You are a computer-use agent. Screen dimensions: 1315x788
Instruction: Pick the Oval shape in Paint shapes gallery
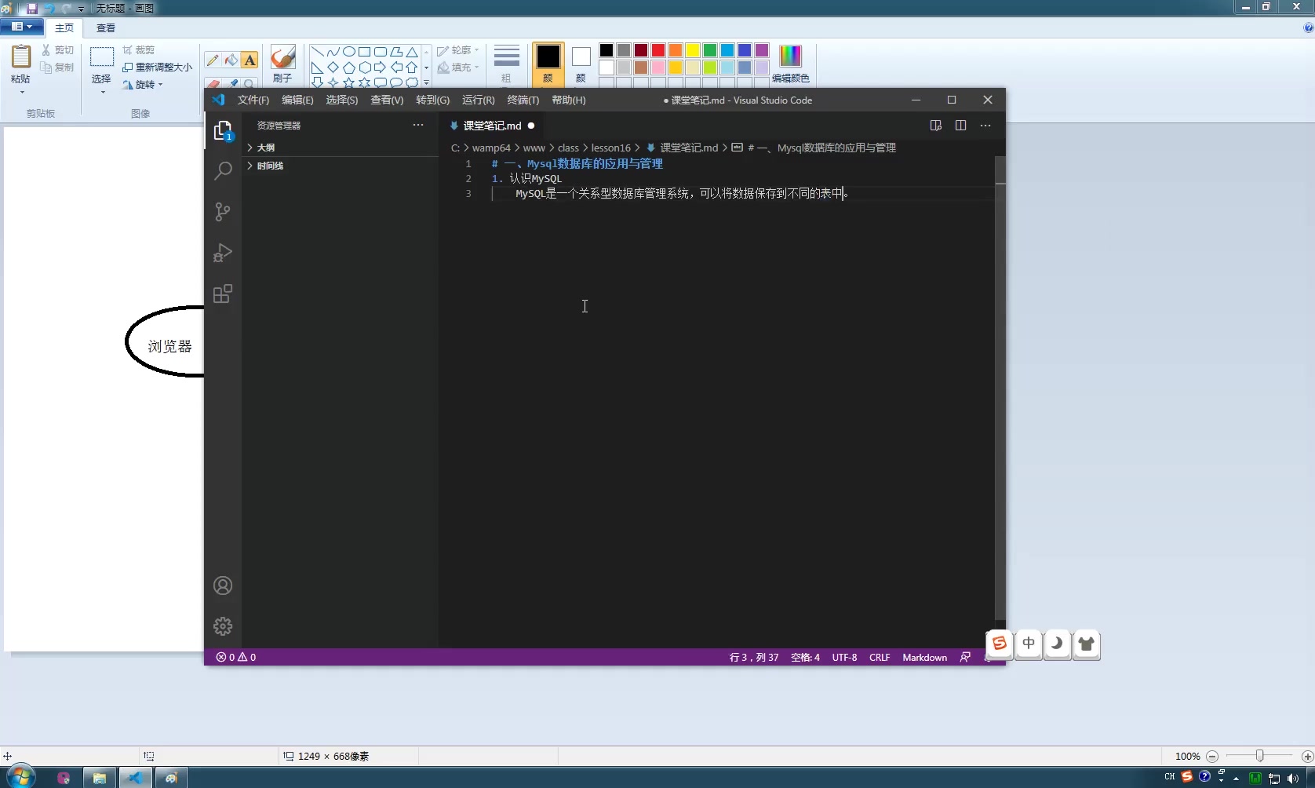point(349,52)
